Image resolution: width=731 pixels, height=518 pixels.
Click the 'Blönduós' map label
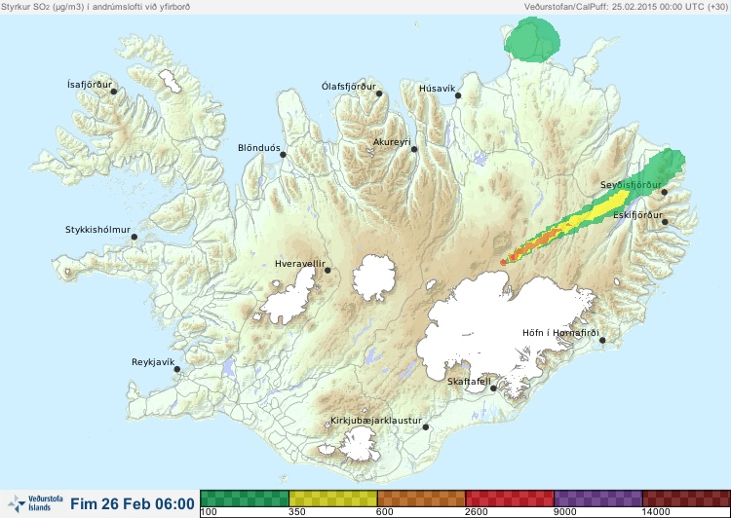(x=259, y=148)
